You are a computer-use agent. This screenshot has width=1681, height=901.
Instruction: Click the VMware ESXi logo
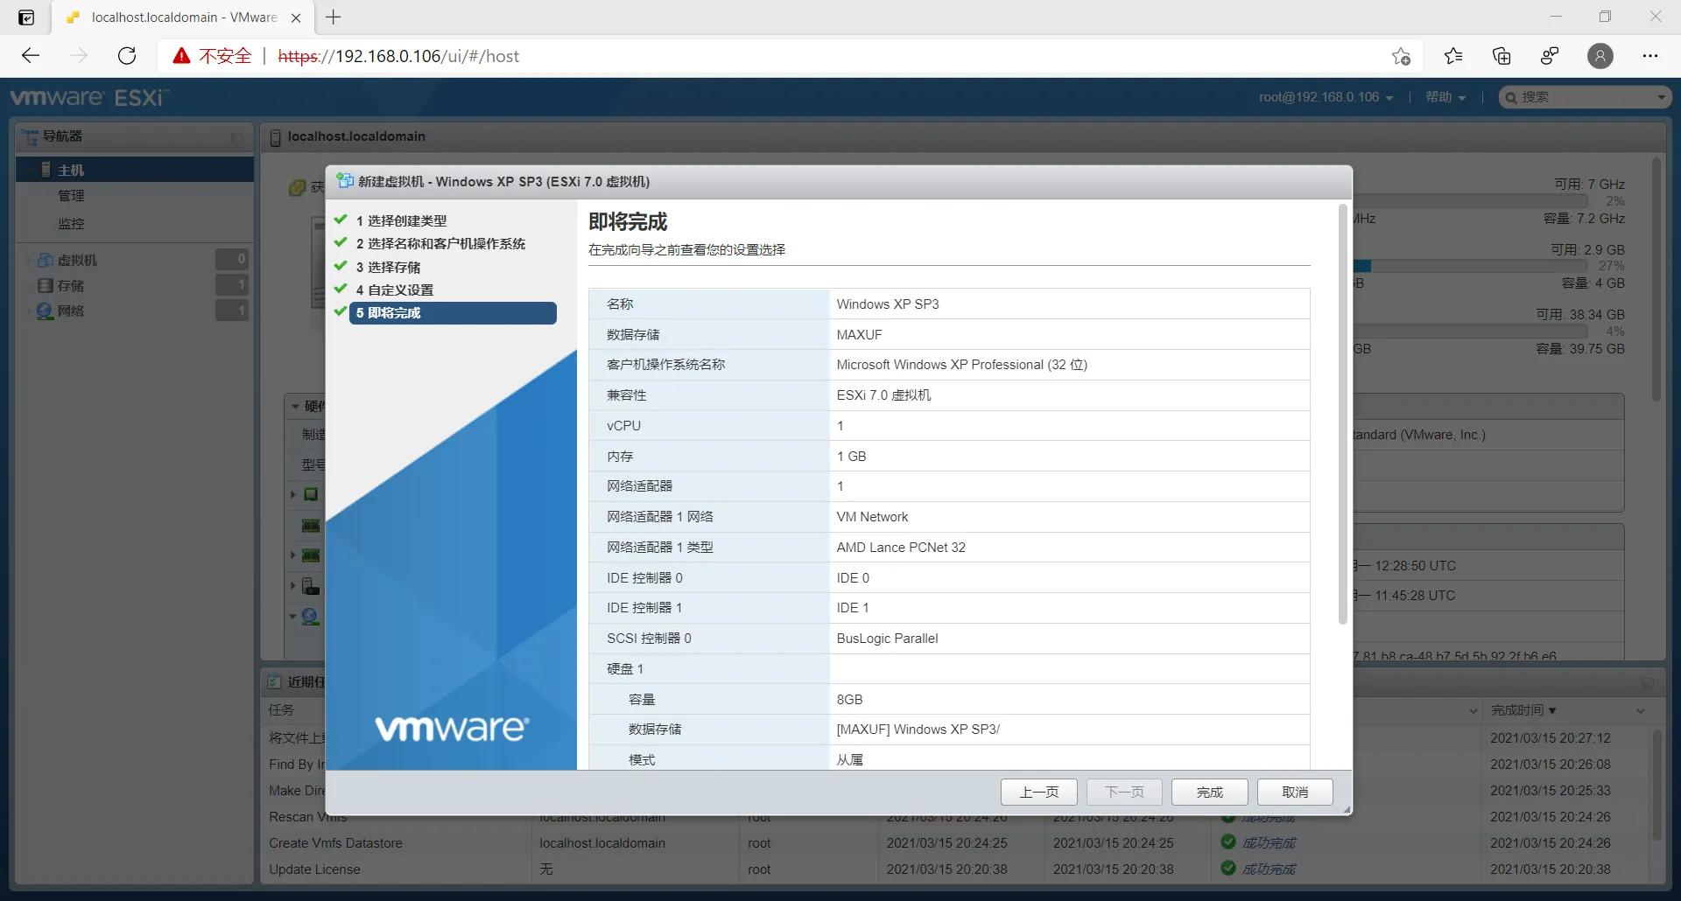click(89, 97)
